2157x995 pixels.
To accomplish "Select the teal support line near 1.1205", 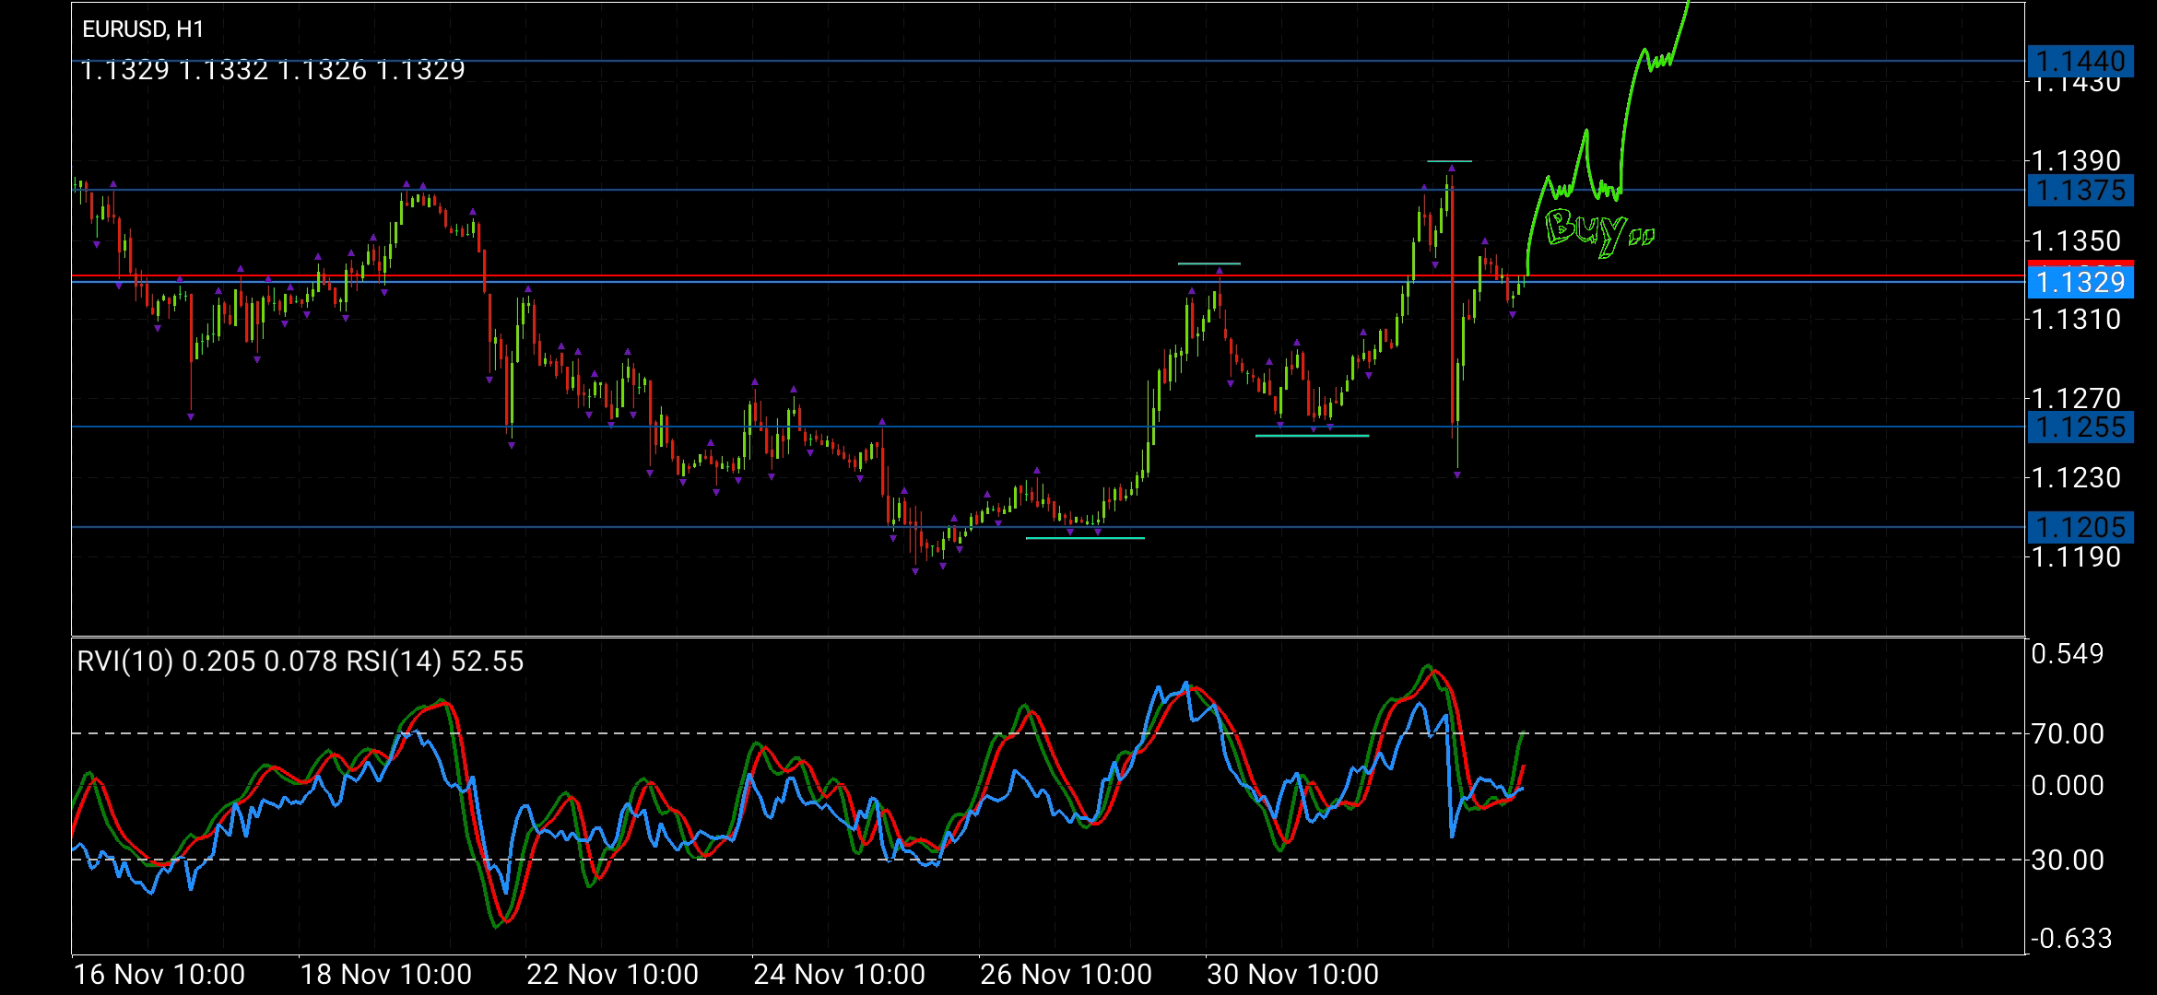I will [x=1085, y=538].
